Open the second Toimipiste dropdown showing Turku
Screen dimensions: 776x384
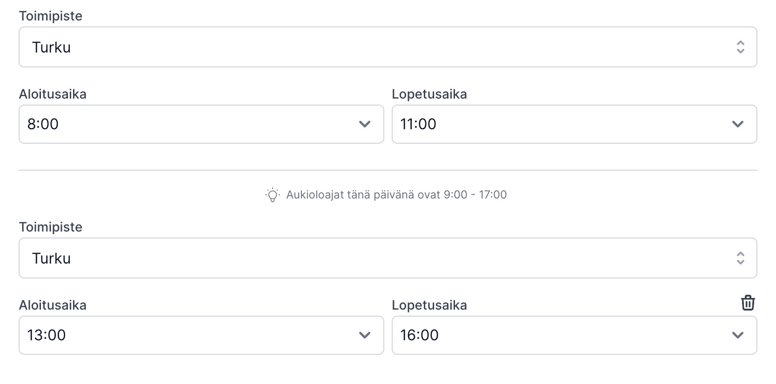point(388,258)
